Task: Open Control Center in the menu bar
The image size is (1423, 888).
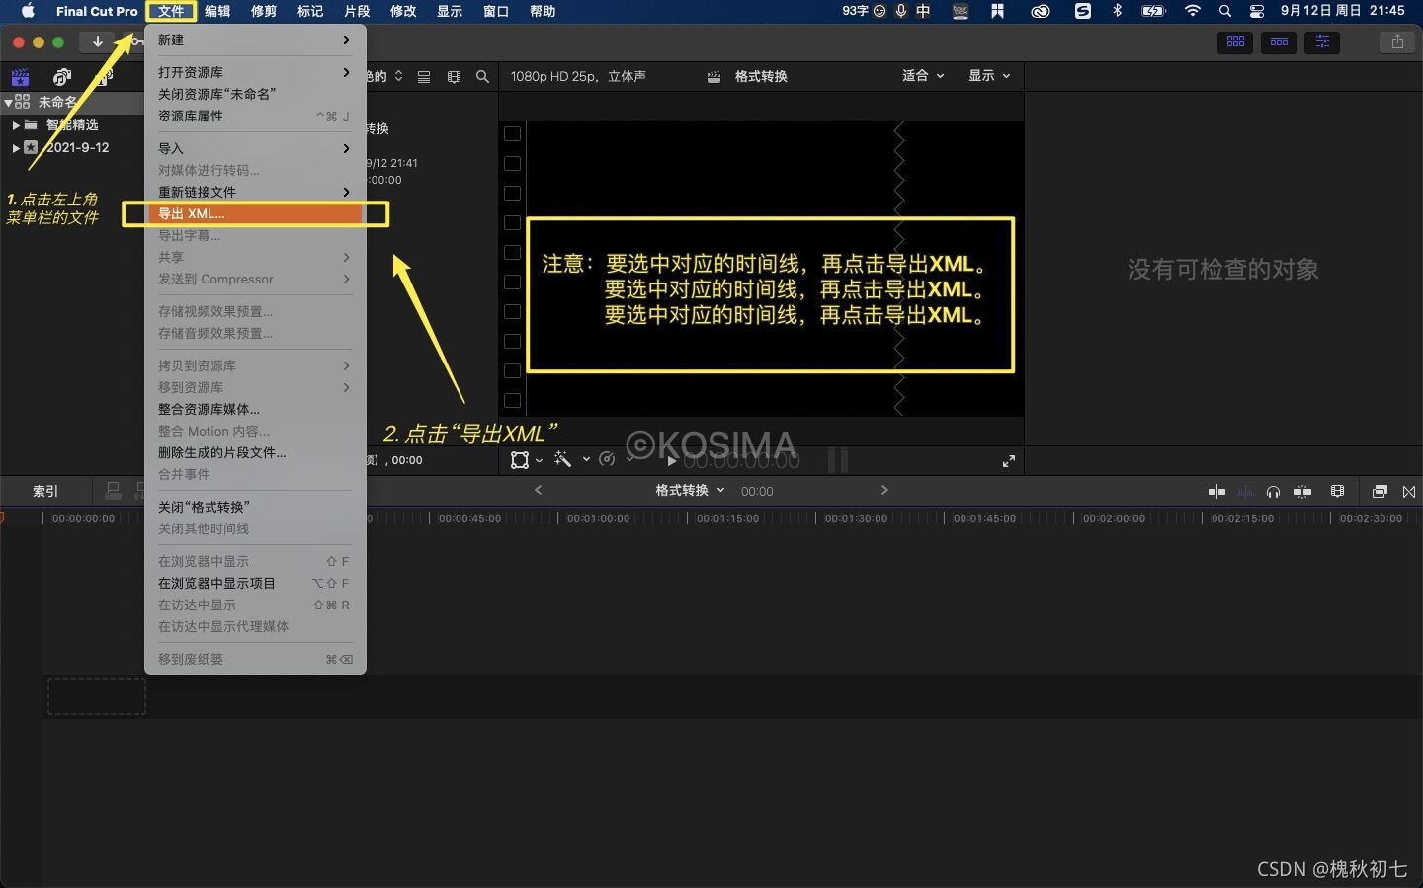Action: (x=1257, y=11)
